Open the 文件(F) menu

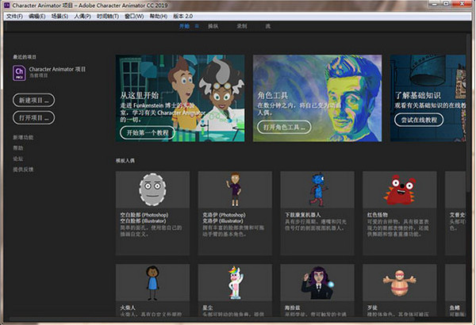point(13,16)
